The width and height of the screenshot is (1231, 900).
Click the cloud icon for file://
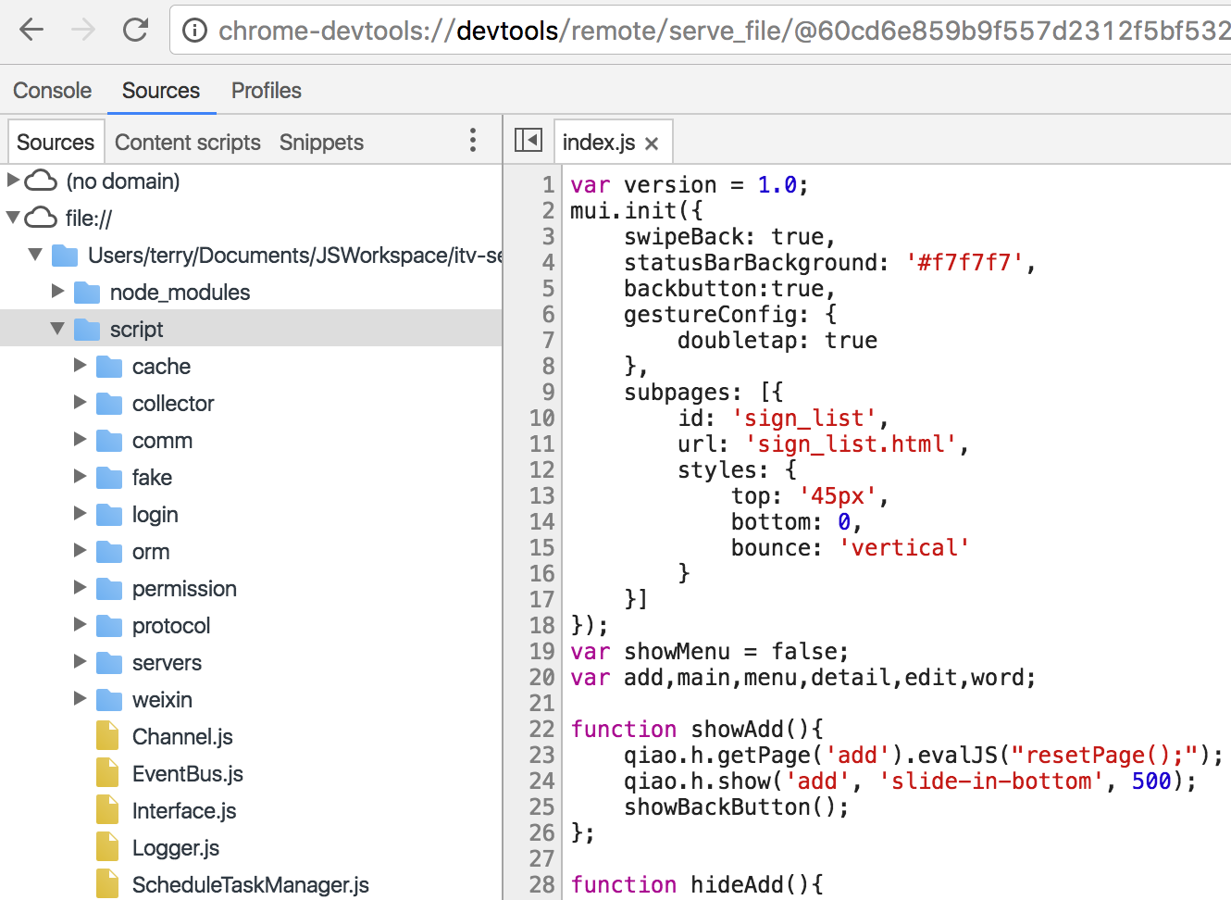pyautogui.click(x=41, y=218)
